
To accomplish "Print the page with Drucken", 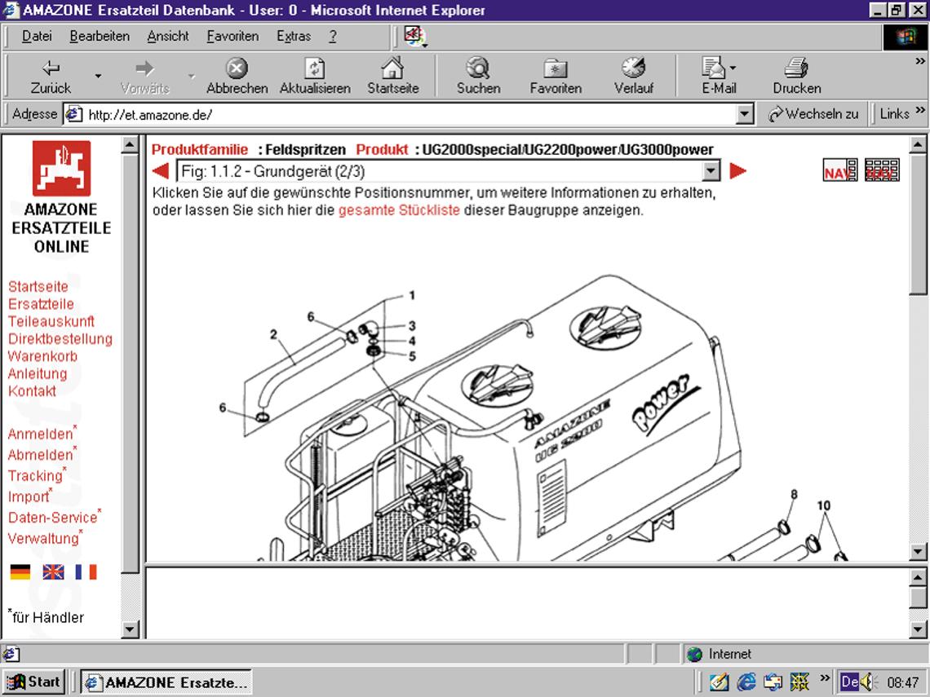I will pos(796,77).
